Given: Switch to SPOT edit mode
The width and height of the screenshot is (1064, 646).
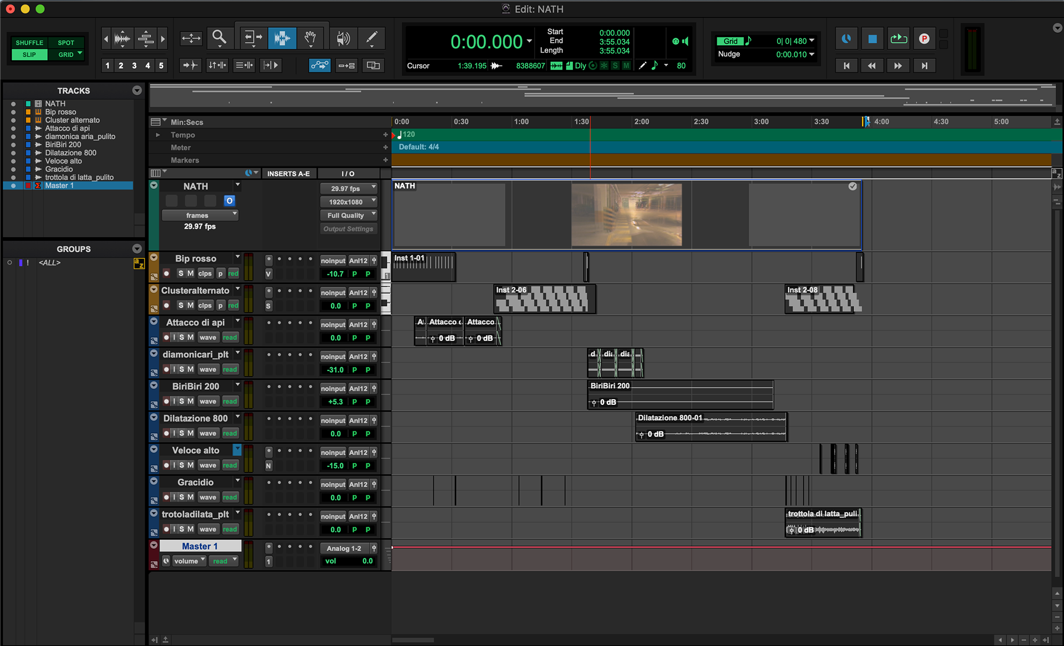Looking at the screenshot, I should [x=65, y=43].
